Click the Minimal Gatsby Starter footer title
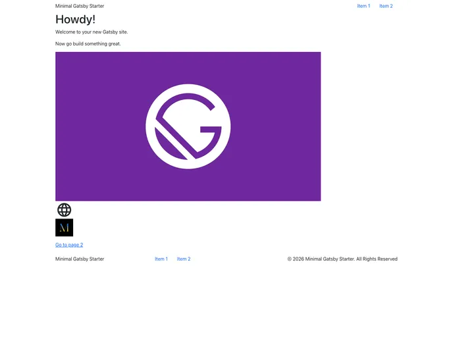 pos(80,259)
